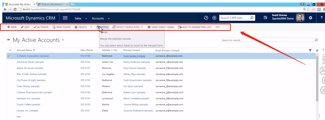
Task: Open the more commands ellipsis menu
Action: (218, 27)
